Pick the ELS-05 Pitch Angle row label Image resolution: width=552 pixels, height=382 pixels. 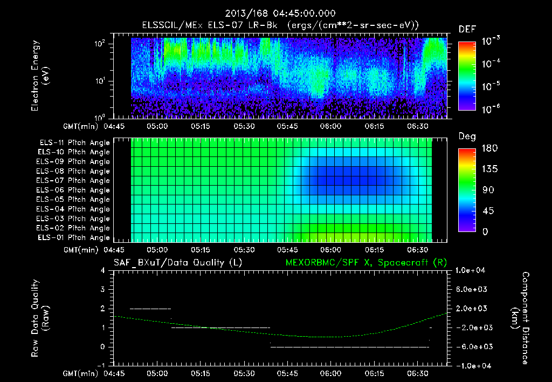73,200
